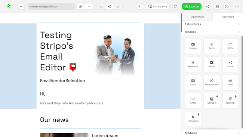Viewport: 243px width, 137px height.
Task: Select the Botón block
Action: [x=230, y=46]
